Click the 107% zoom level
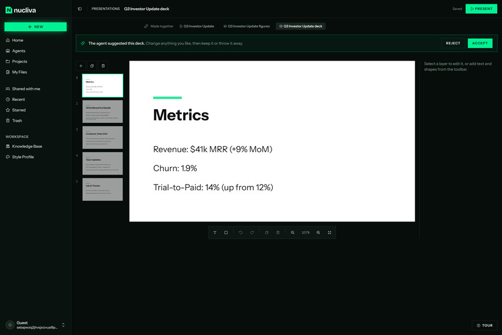502x335 pixels. 305,233
